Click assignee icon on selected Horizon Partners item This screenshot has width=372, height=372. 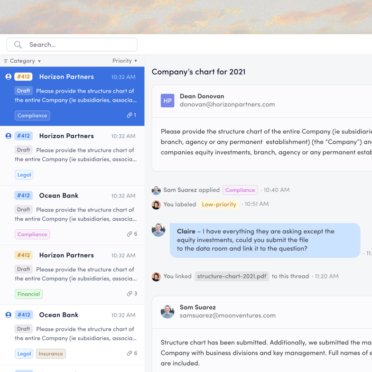pyautogui.click(x=8, y=76)
